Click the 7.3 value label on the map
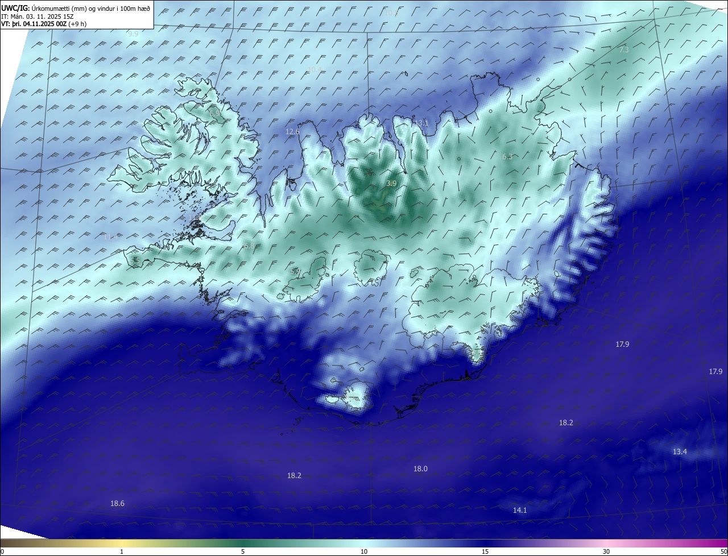The height and width of the screenshot is (556, 728). (x=624, y=50)
